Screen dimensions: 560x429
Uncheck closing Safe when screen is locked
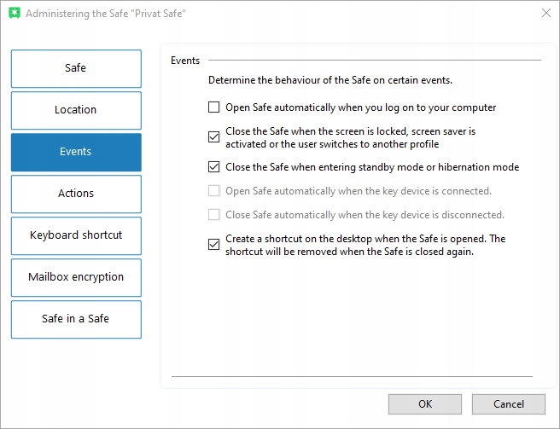[x=214, y=137]
